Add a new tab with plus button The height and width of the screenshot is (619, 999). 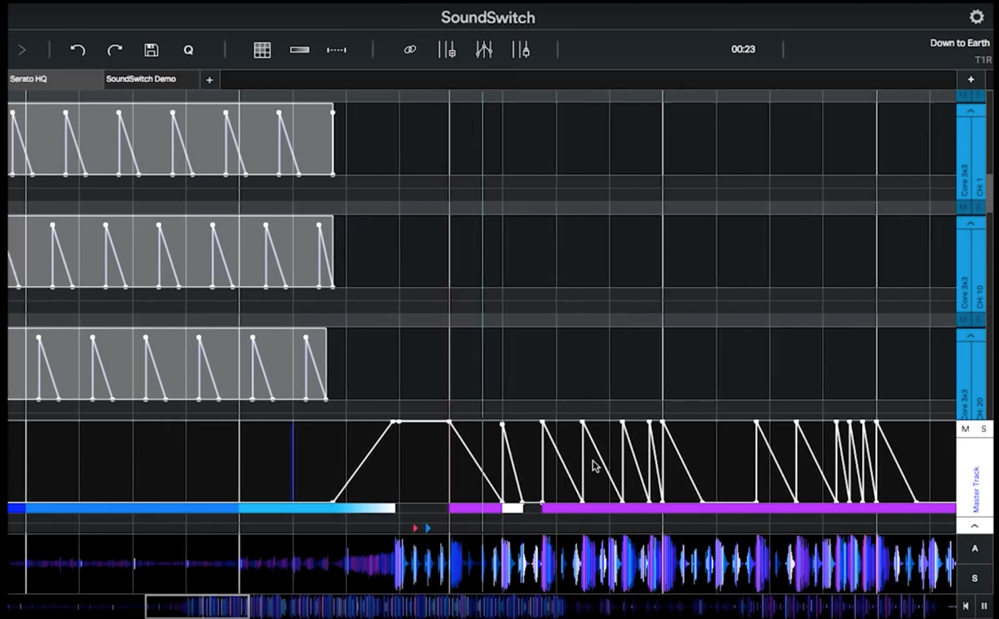click(210, 80)
